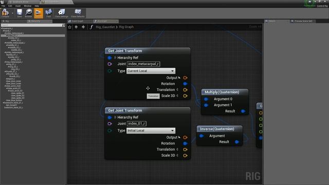Screen dimensions: 329x185
Task: Click the search options icon beside hierarchy search
Action: [63, 25]
